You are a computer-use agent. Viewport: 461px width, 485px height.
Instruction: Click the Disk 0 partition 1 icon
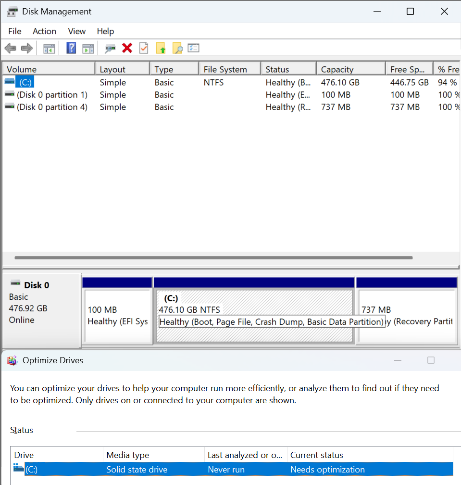point(10,93)
